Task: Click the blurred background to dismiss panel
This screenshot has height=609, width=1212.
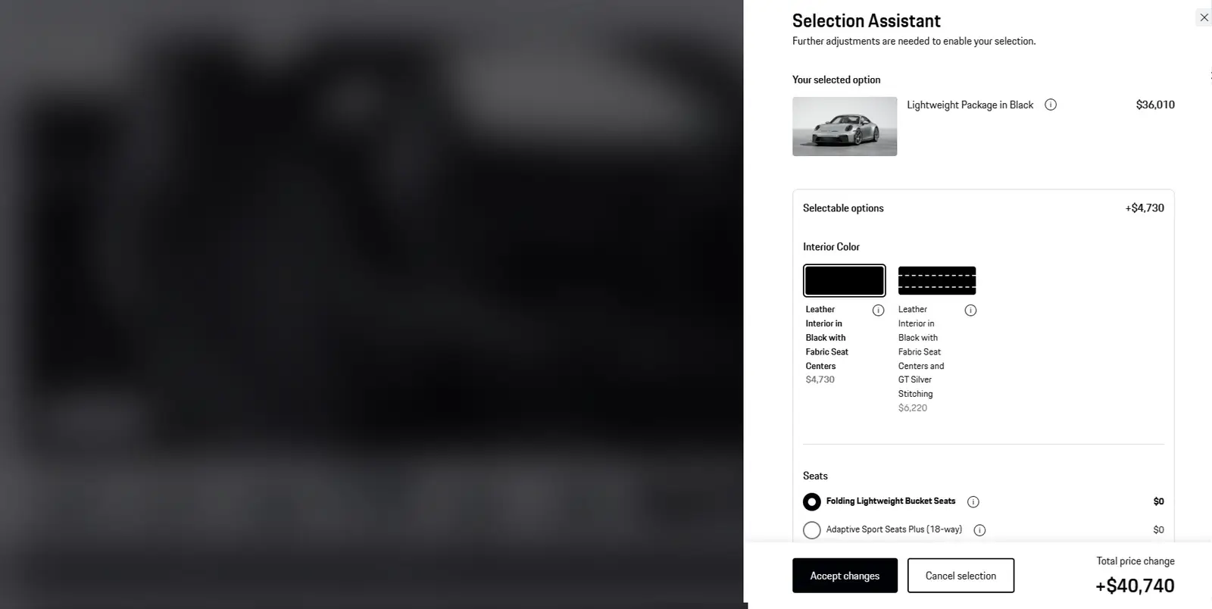Action: click(x=371, y=303)
